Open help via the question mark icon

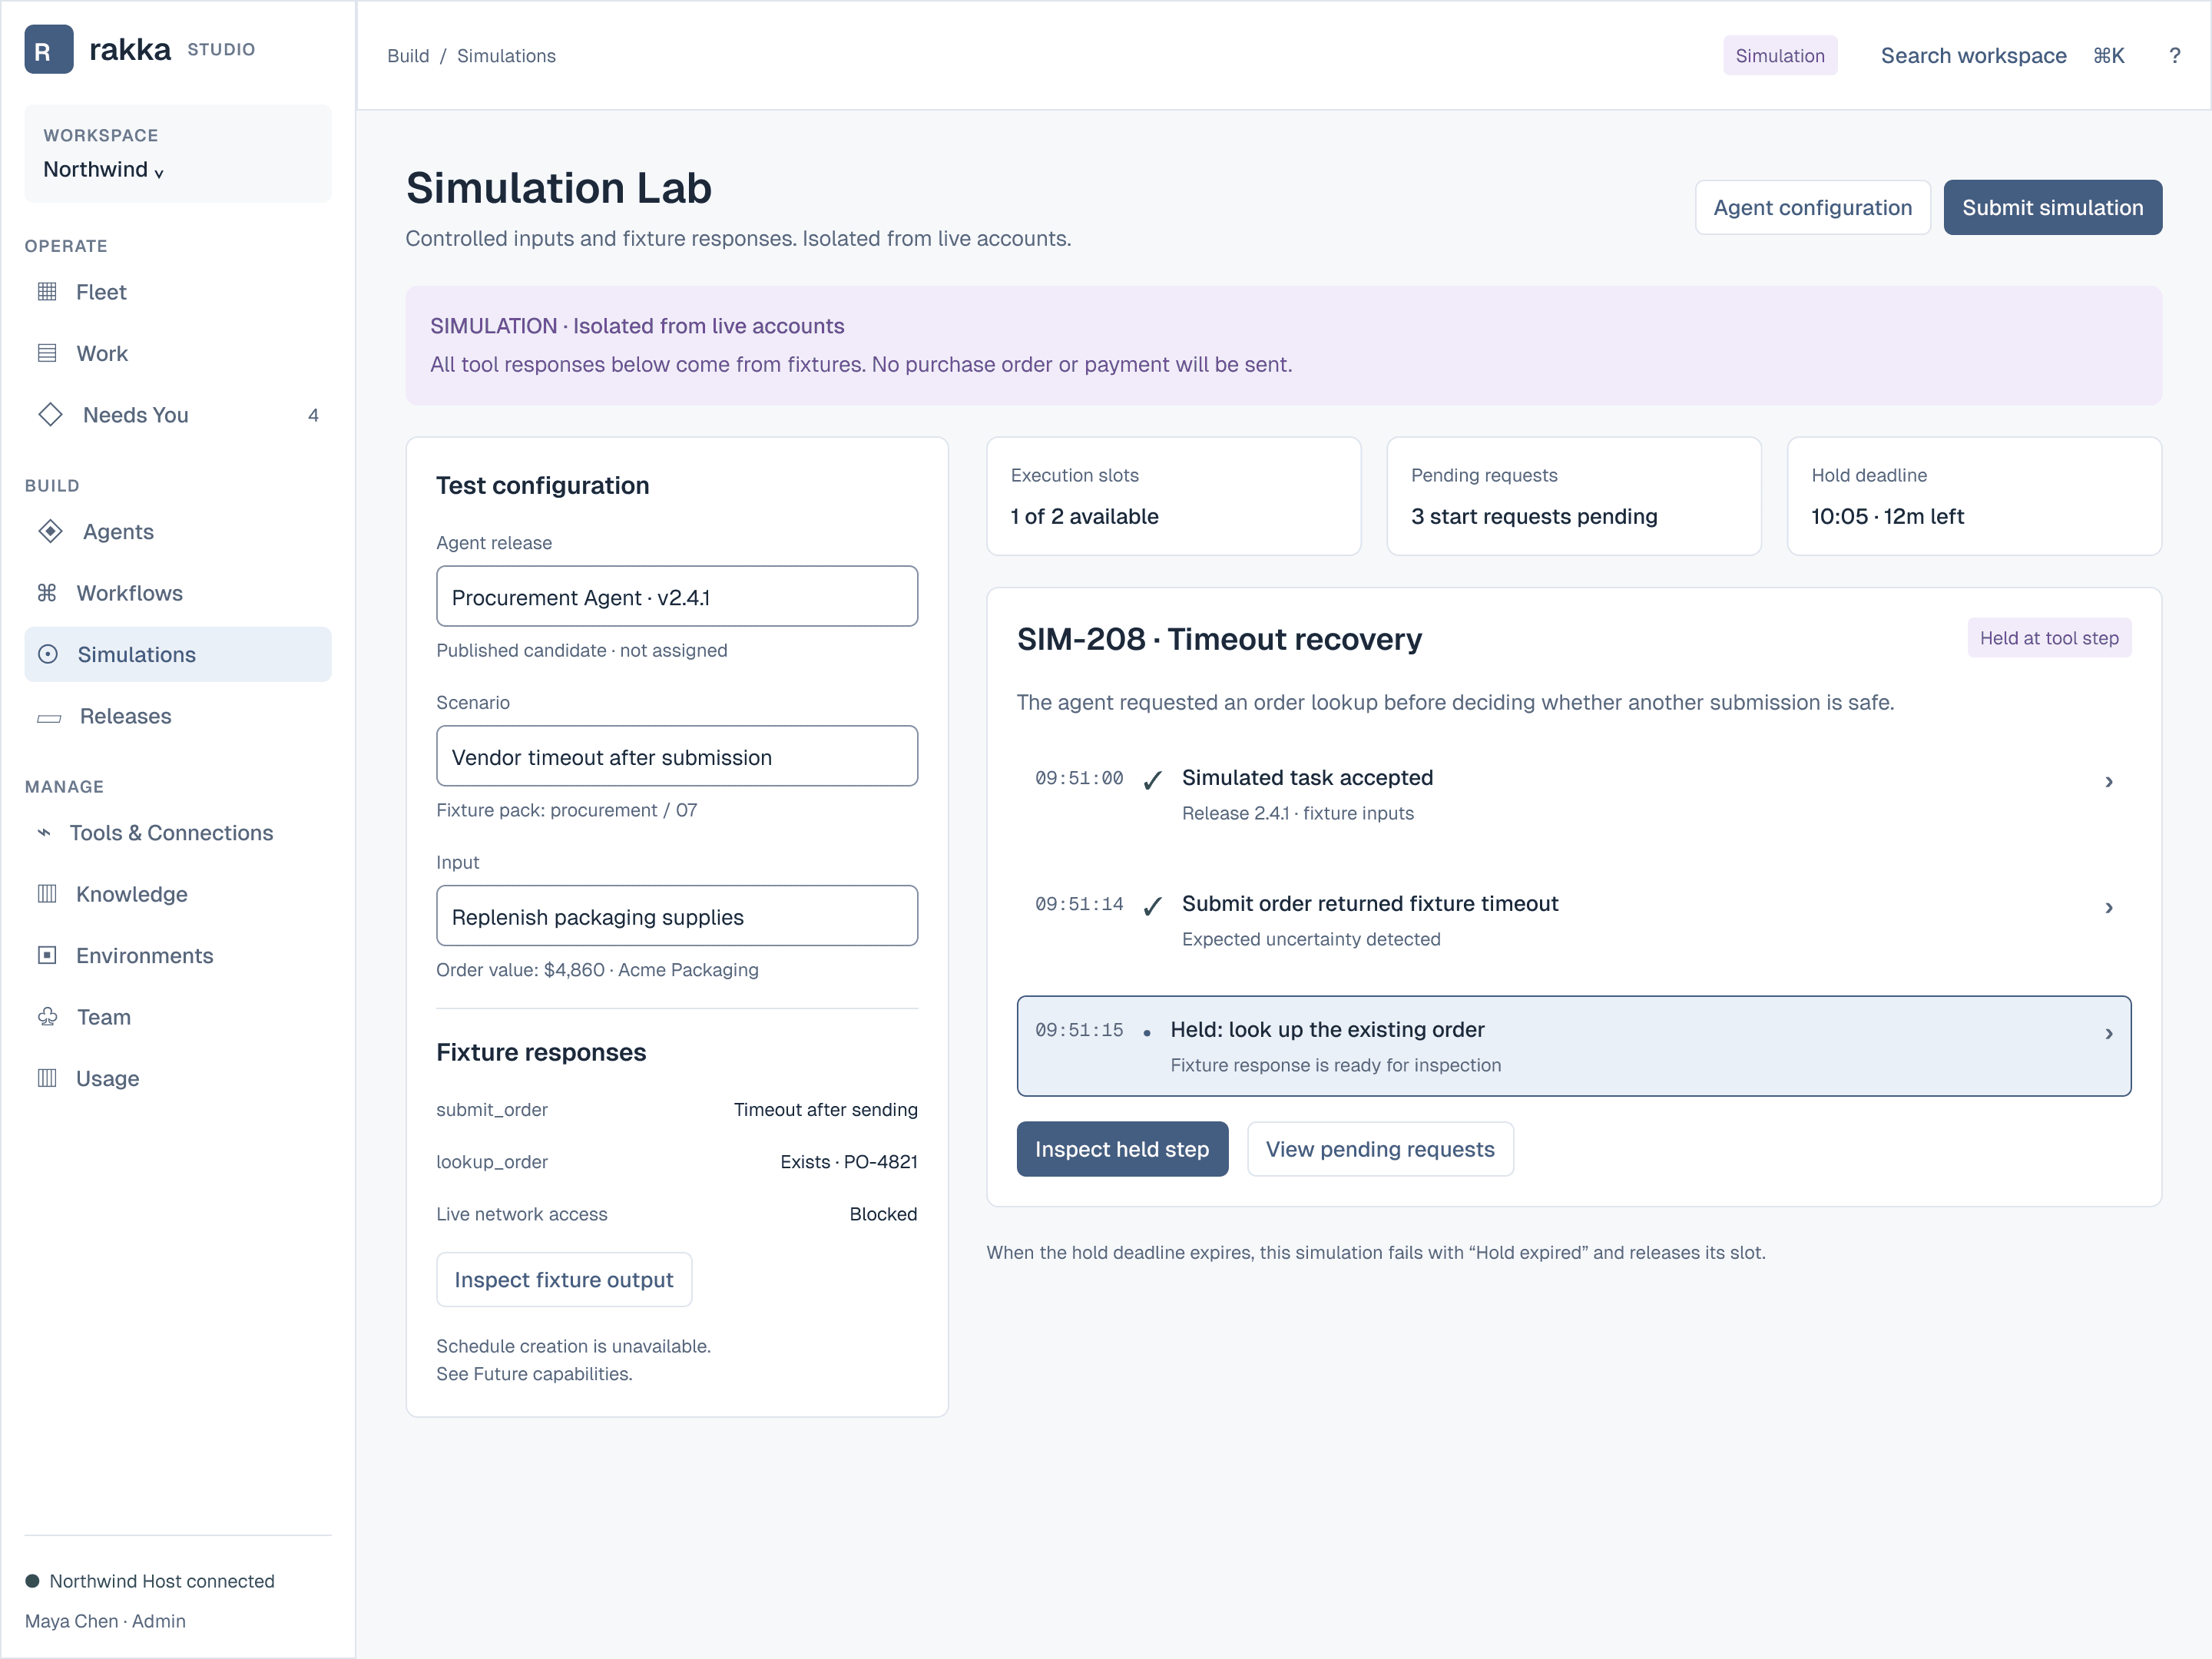[x=2175, y=56]
